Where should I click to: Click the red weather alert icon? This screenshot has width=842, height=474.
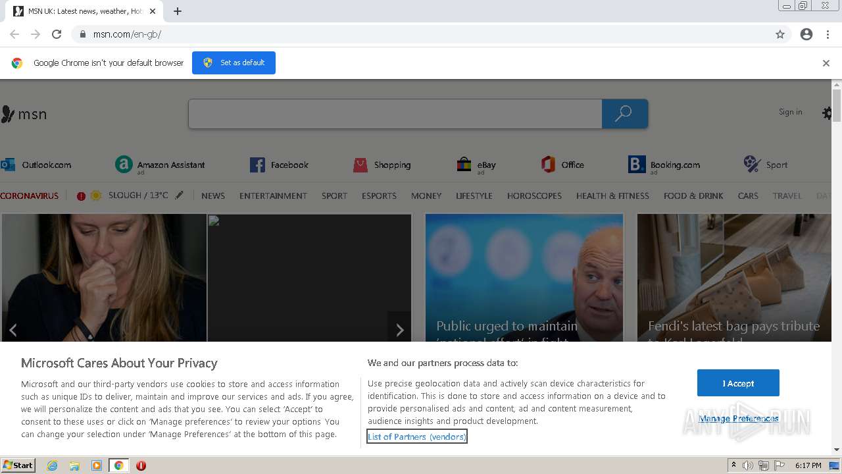pyautogui.click(x=81, y=196)
